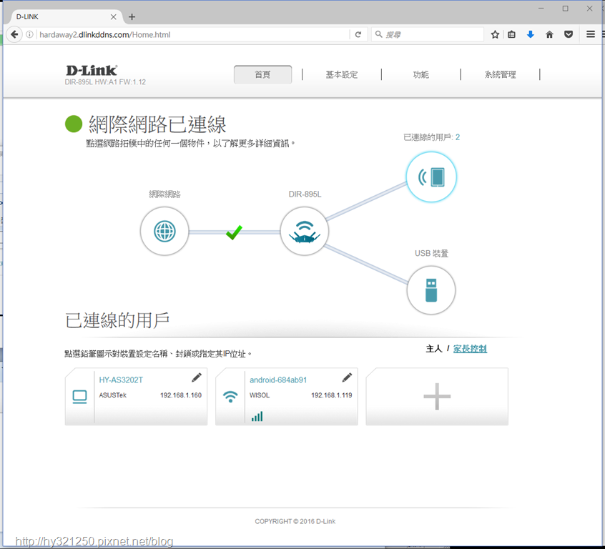Open the 基本設定 settings menu

341,74
